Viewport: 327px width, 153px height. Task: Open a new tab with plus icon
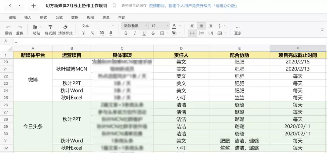point(34,6)
